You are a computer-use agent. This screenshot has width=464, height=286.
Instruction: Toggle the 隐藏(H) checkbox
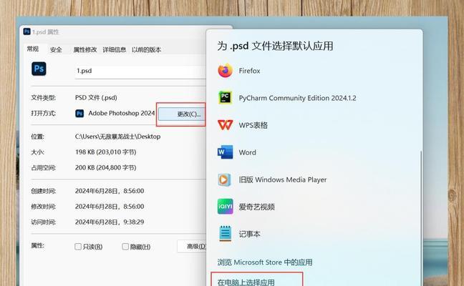point(125,247)
